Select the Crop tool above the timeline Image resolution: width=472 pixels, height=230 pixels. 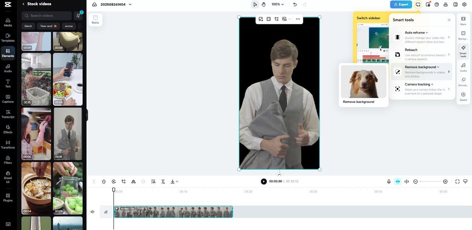click(x=123, y=181)
